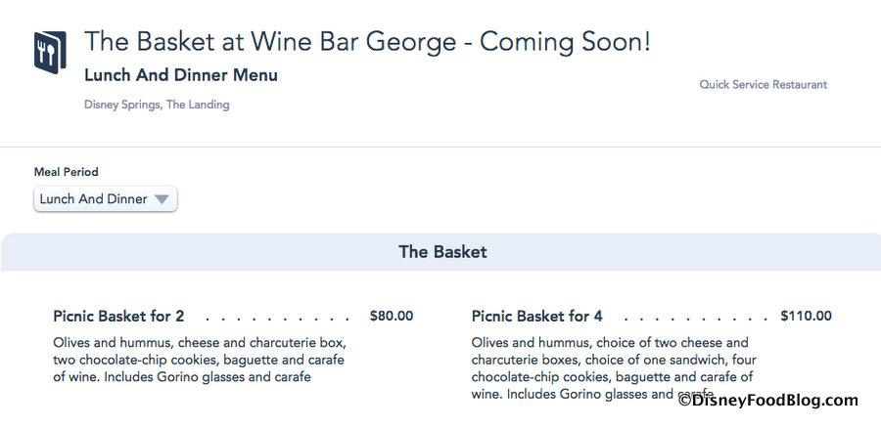Image resolution: width=881 pixels, height=427 pixels.
Task: Click the Meal Period field label
Action: tap(67, 172)
